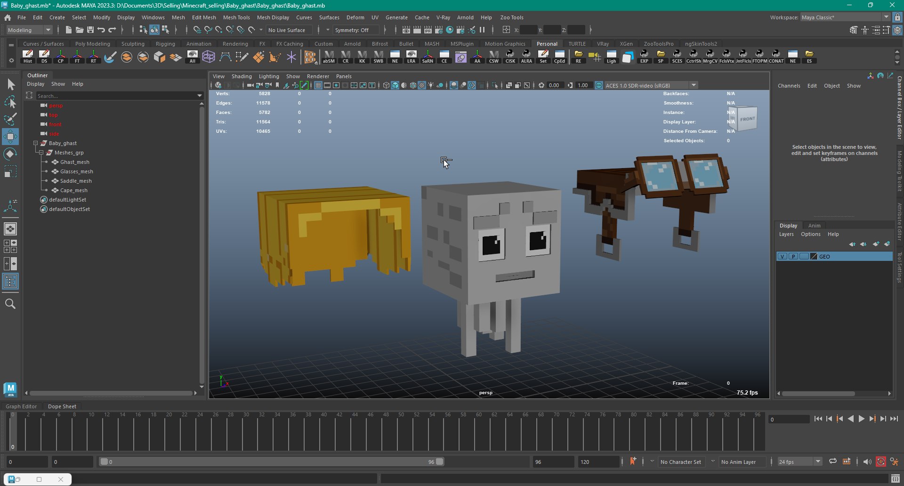Save the scene with the disk icon

click(x=90, y=30)
